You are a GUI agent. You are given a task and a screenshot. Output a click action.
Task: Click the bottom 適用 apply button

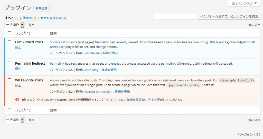pos(31,120)
